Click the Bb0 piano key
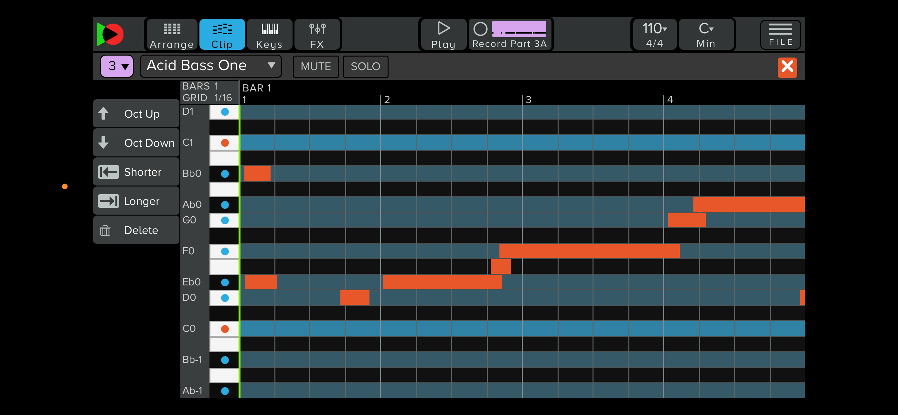The image size is (898, 415). (x=224, y=174)
